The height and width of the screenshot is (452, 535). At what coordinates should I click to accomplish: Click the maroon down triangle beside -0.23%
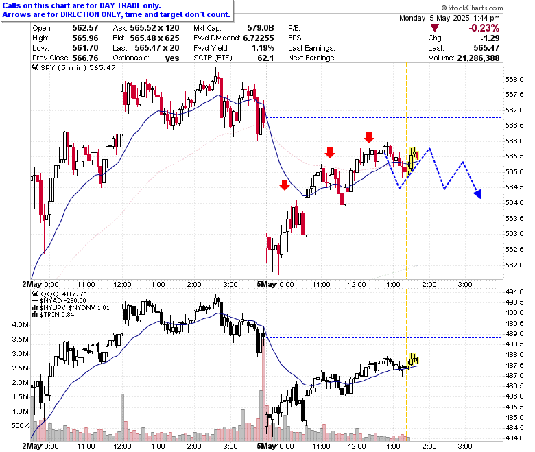pyautogui.click(x=435, y=28)
